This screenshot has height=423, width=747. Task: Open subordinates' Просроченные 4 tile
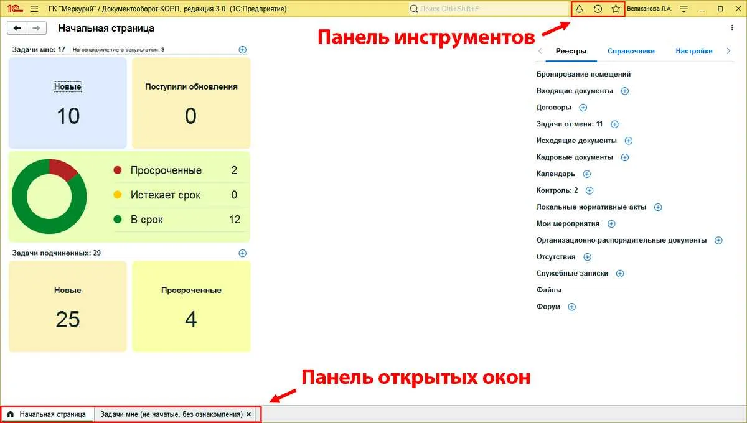(191, 306)
